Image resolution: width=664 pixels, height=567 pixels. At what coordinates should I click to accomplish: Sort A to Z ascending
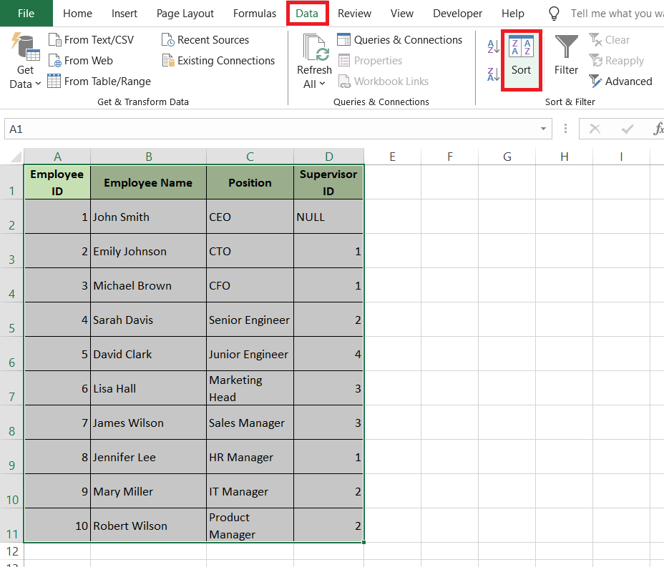click(493, 46)
